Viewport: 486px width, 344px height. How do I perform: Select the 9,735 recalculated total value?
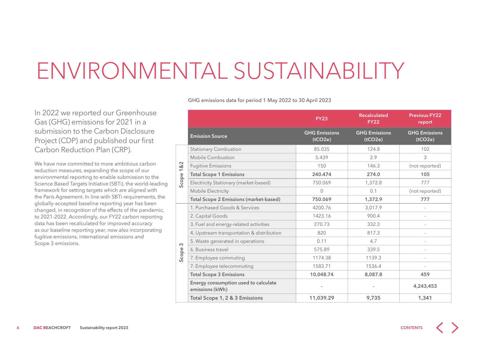[x=374, y=298]
